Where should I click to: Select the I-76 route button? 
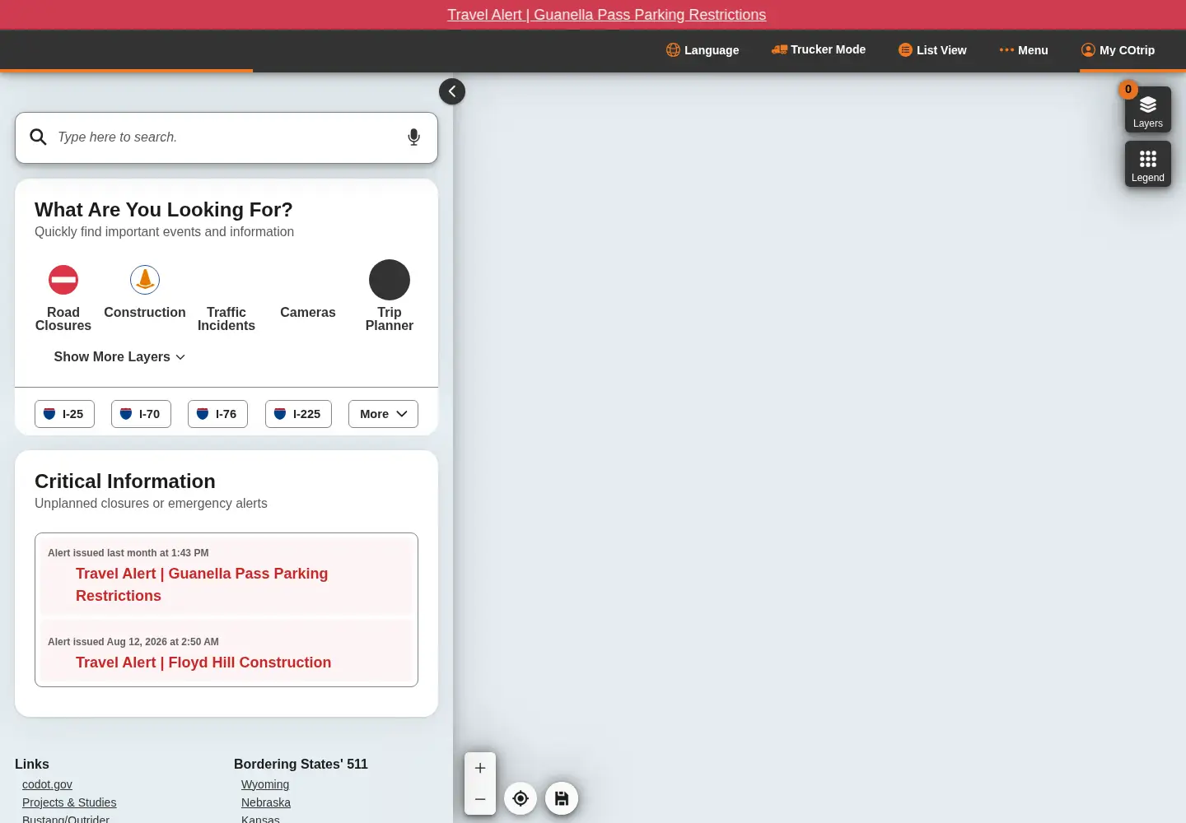217,414
